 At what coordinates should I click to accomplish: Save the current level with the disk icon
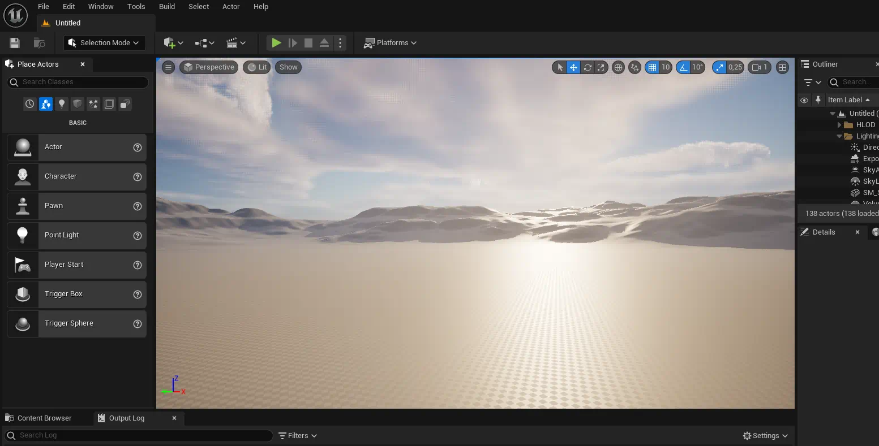tap(15, 43)
